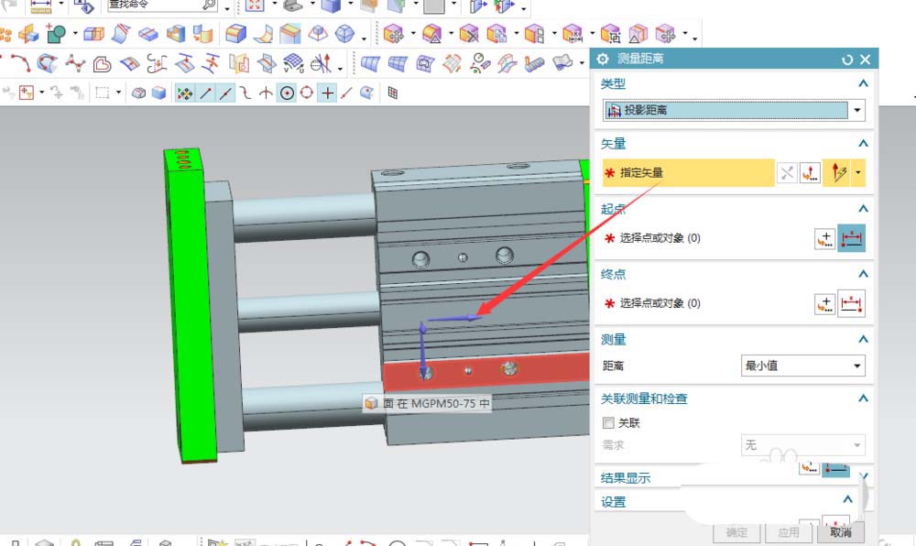Open the vector dialog icon

(810, 173)
